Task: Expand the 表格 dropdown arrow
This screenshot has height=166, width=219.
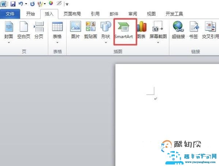Action: tap(57, 42)
